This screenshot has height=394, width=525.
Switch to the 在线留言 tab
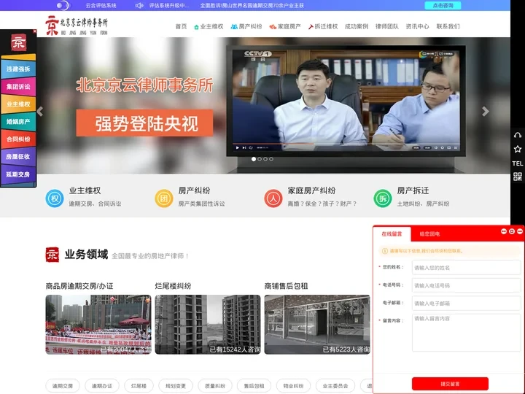[x=392, y=234]
